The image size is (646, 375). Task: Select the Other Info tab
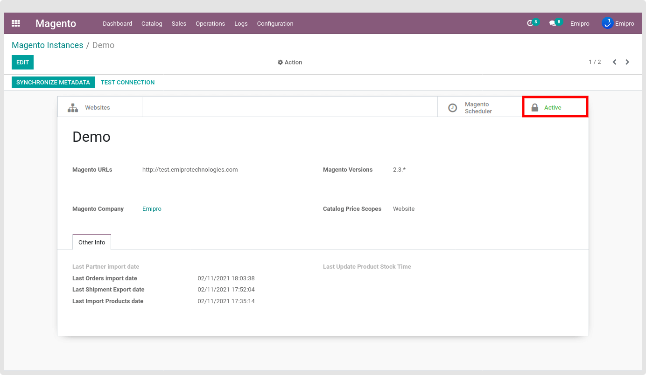click(91, 242)
